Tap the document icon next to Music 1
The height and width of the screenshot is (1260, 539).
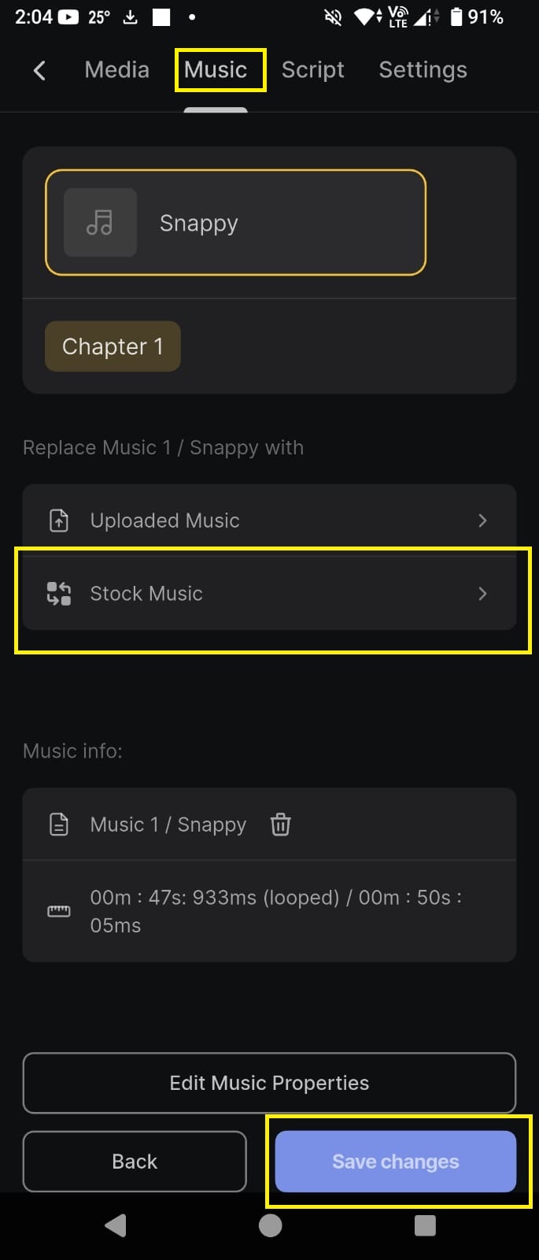59,825
